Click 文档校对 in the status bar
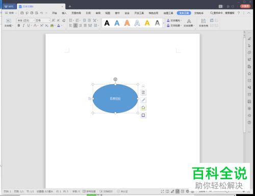Viewport: 255px width, 196px height. click(x=106, y=191)
